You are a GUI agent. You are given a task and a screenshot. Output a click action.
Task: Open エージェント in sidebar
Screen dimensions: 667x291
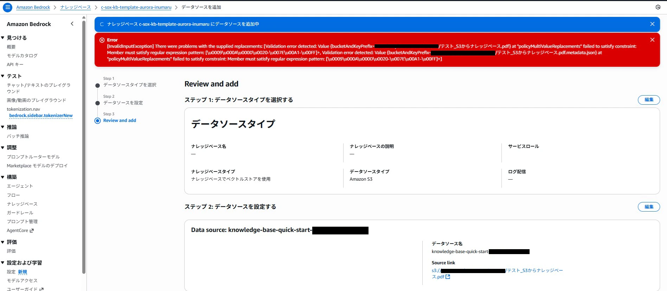pyautogui.click(x=20, y=186)
